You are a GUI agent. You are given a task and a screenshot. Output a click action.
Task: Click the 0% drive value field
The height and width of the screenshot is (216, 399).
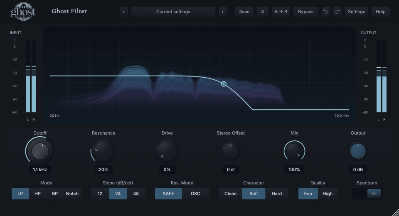167,169
